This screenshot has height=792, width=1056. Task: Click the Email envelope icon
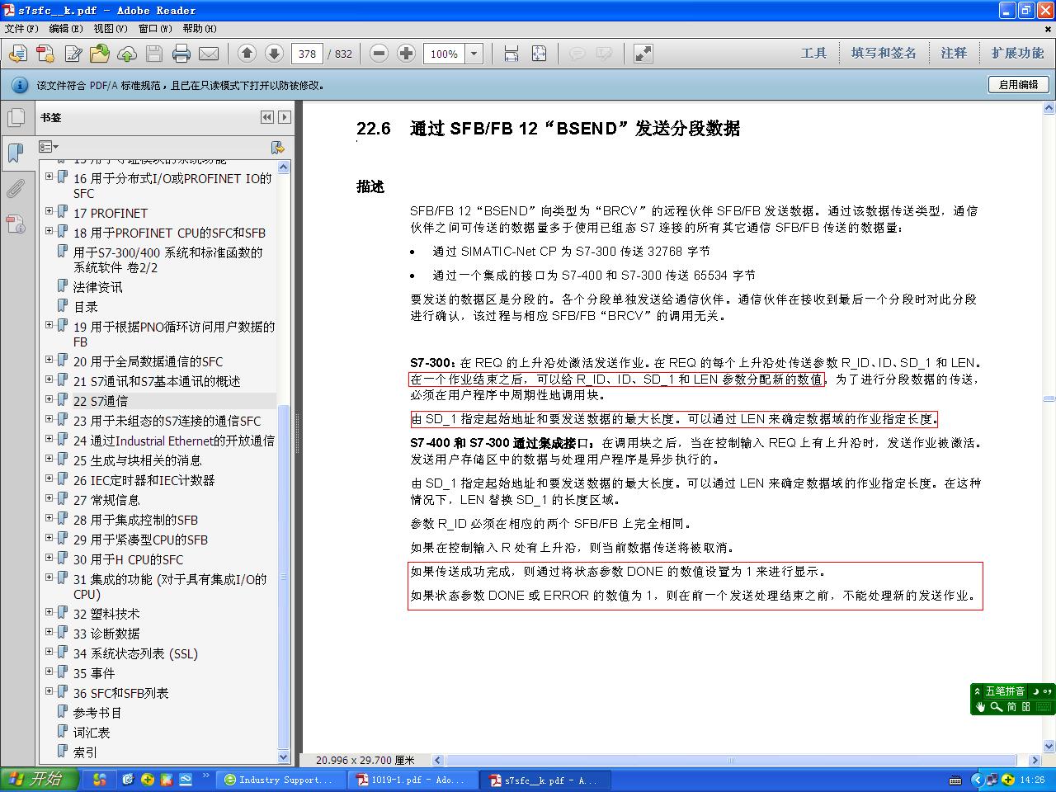tap(209, 54)
